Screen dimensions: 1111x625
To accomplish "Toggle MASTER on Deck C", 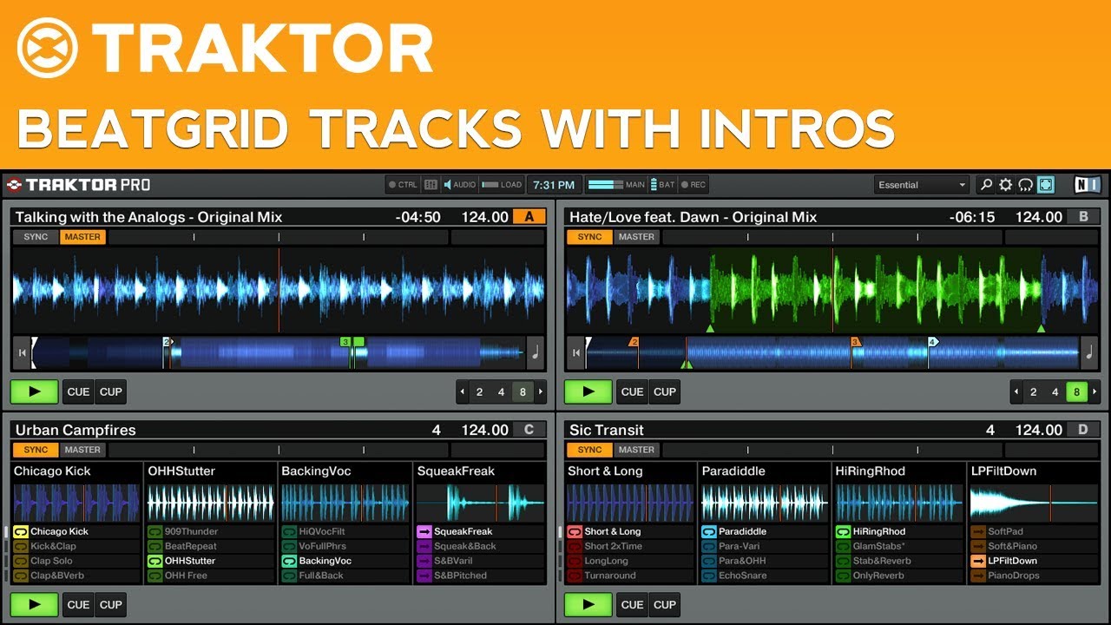I will pos(82,450).
